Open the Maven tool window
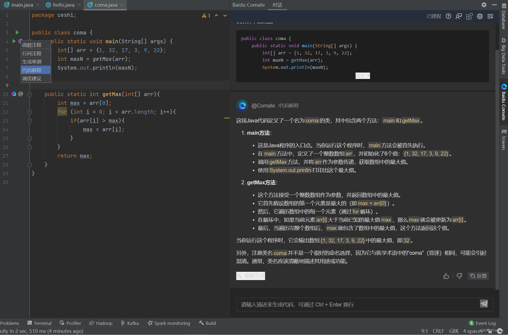The height and width of the screenshot is (335, 508). click(504, 139)
